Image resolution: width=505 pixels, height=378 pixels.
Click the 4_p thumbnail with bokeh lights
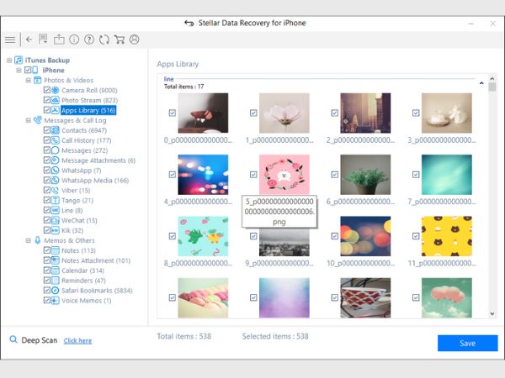tap(203, 174)
